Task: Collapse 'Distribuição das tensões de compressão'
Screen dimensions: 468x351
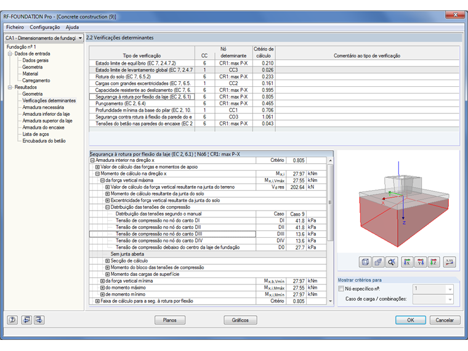Action: coord(107,207)
